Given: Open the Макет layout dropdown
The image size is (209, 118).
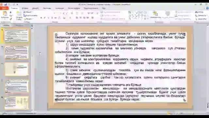Looking at the screenshot, I should (x=27, y=12).
